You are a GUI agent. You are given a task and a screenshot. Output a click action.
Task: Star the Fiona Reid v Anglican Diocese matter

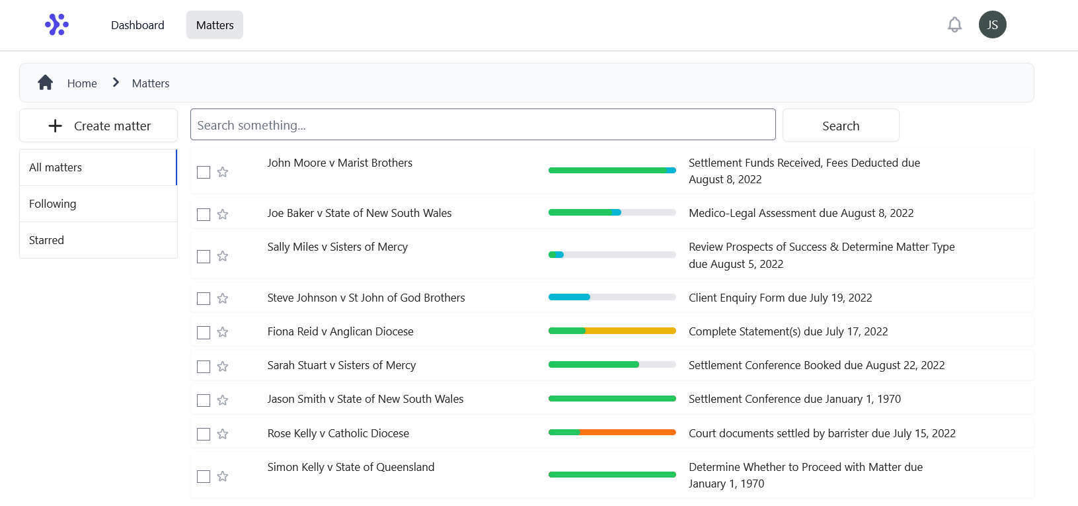point(223,332)
